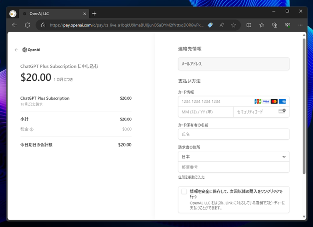Click the browser back arrow

click(15, 25)
